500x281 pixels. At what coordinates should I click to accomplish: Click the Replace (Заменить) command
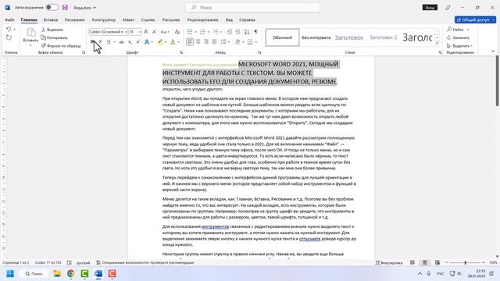[458, 37]
